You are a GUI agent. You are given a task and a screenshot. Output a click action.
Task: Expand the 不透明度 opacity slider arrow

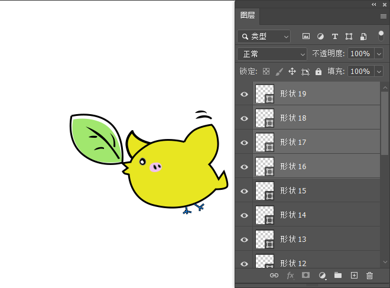coord(379,54)
